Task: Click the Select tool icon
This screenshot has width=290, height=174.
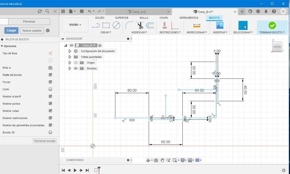Action: pos(243,26)
